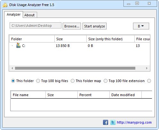Sort by Size column in file list
159x130 pixels.
click(x=61, y=95)
